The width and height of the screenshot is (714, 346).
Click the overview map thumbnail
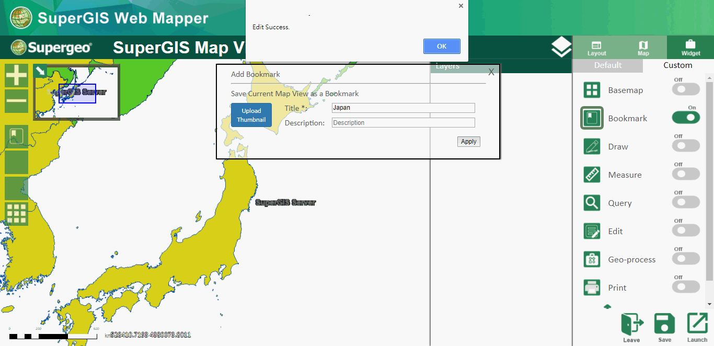pyautogui.click(x=77, y=92)
